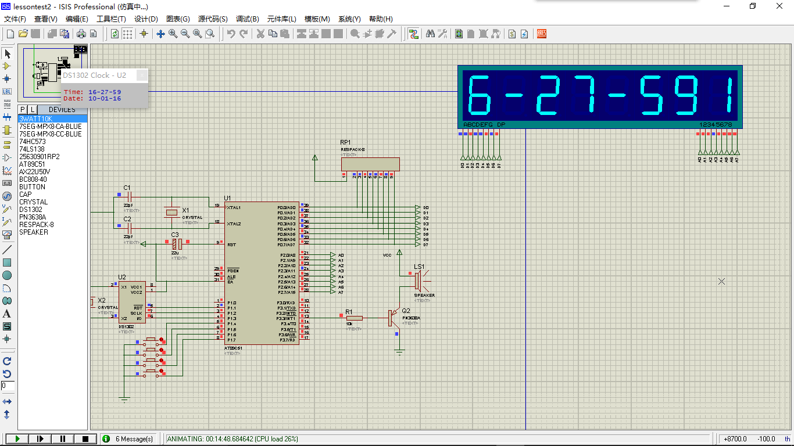The image size is (794, 446).
Task: Zoom in magnifier plus icon
Action: [x=173, y=34]
